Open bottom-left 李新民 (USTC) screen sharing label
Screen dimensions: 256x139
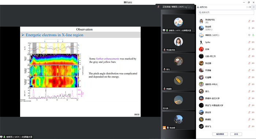coord(16,137)
